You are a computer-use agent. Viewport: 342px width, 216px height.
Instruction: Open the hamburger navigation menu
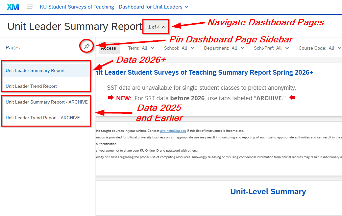coord(30,7)
